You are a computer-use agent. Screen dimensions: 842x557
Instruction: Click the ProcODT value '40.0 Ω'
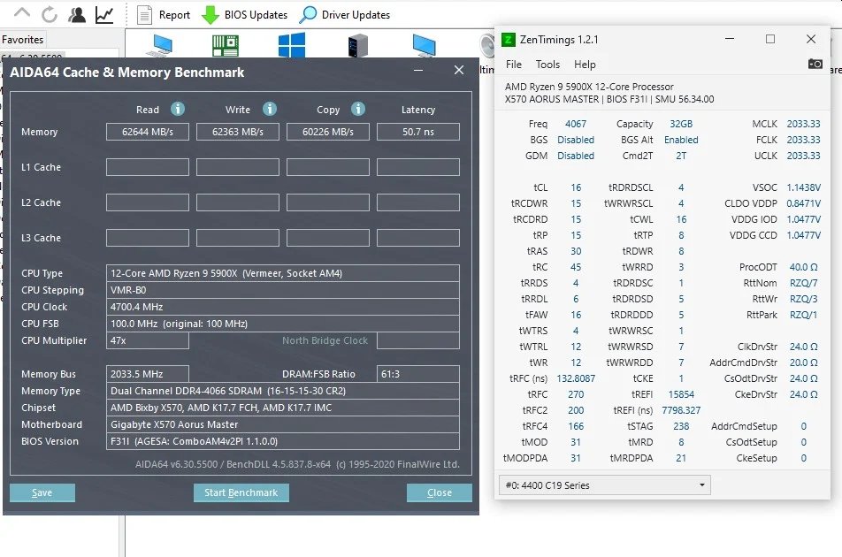point(803,267)
